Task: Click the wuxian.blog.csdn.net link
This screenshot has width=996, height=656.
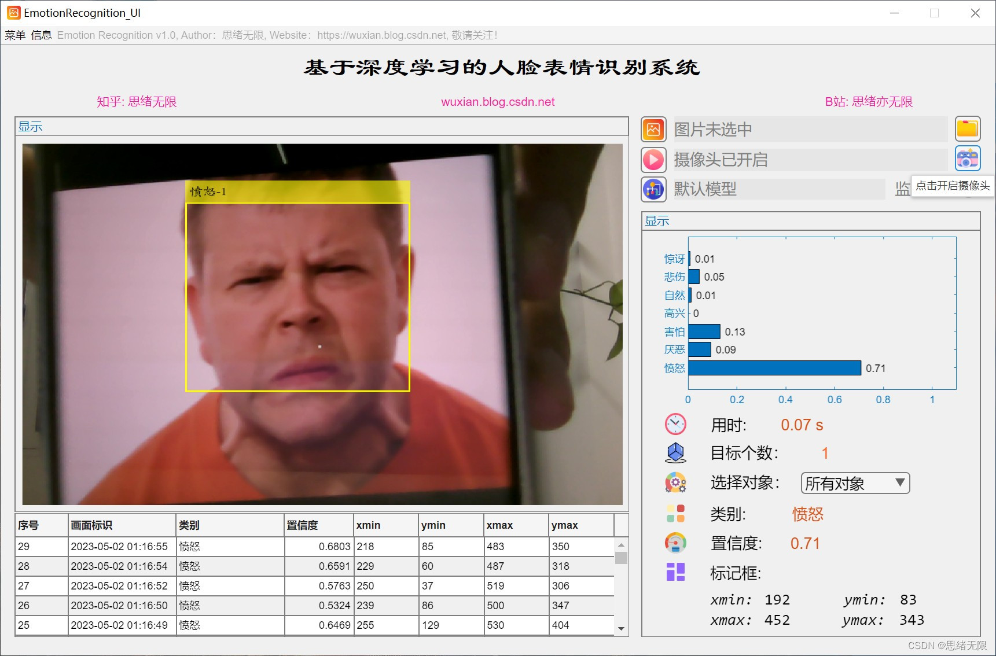Action: click(x=498, y=102)
